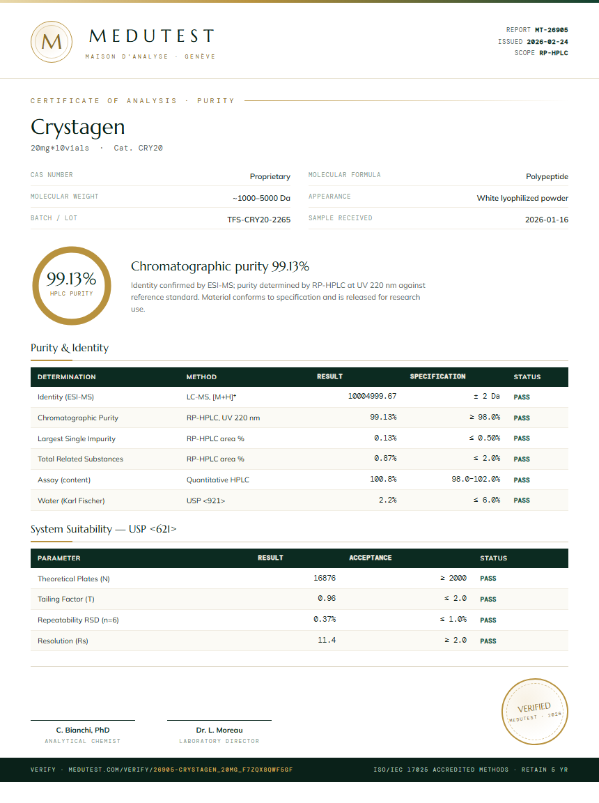Screen dimensions: 599x803
Task: Select sample received date 2026-01-16
Action: pos(546,219)
